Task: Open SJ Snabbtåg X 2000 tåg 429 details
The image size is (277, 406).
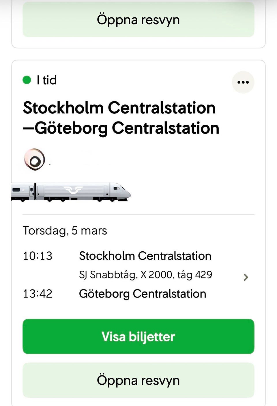Action: (146, 275)
